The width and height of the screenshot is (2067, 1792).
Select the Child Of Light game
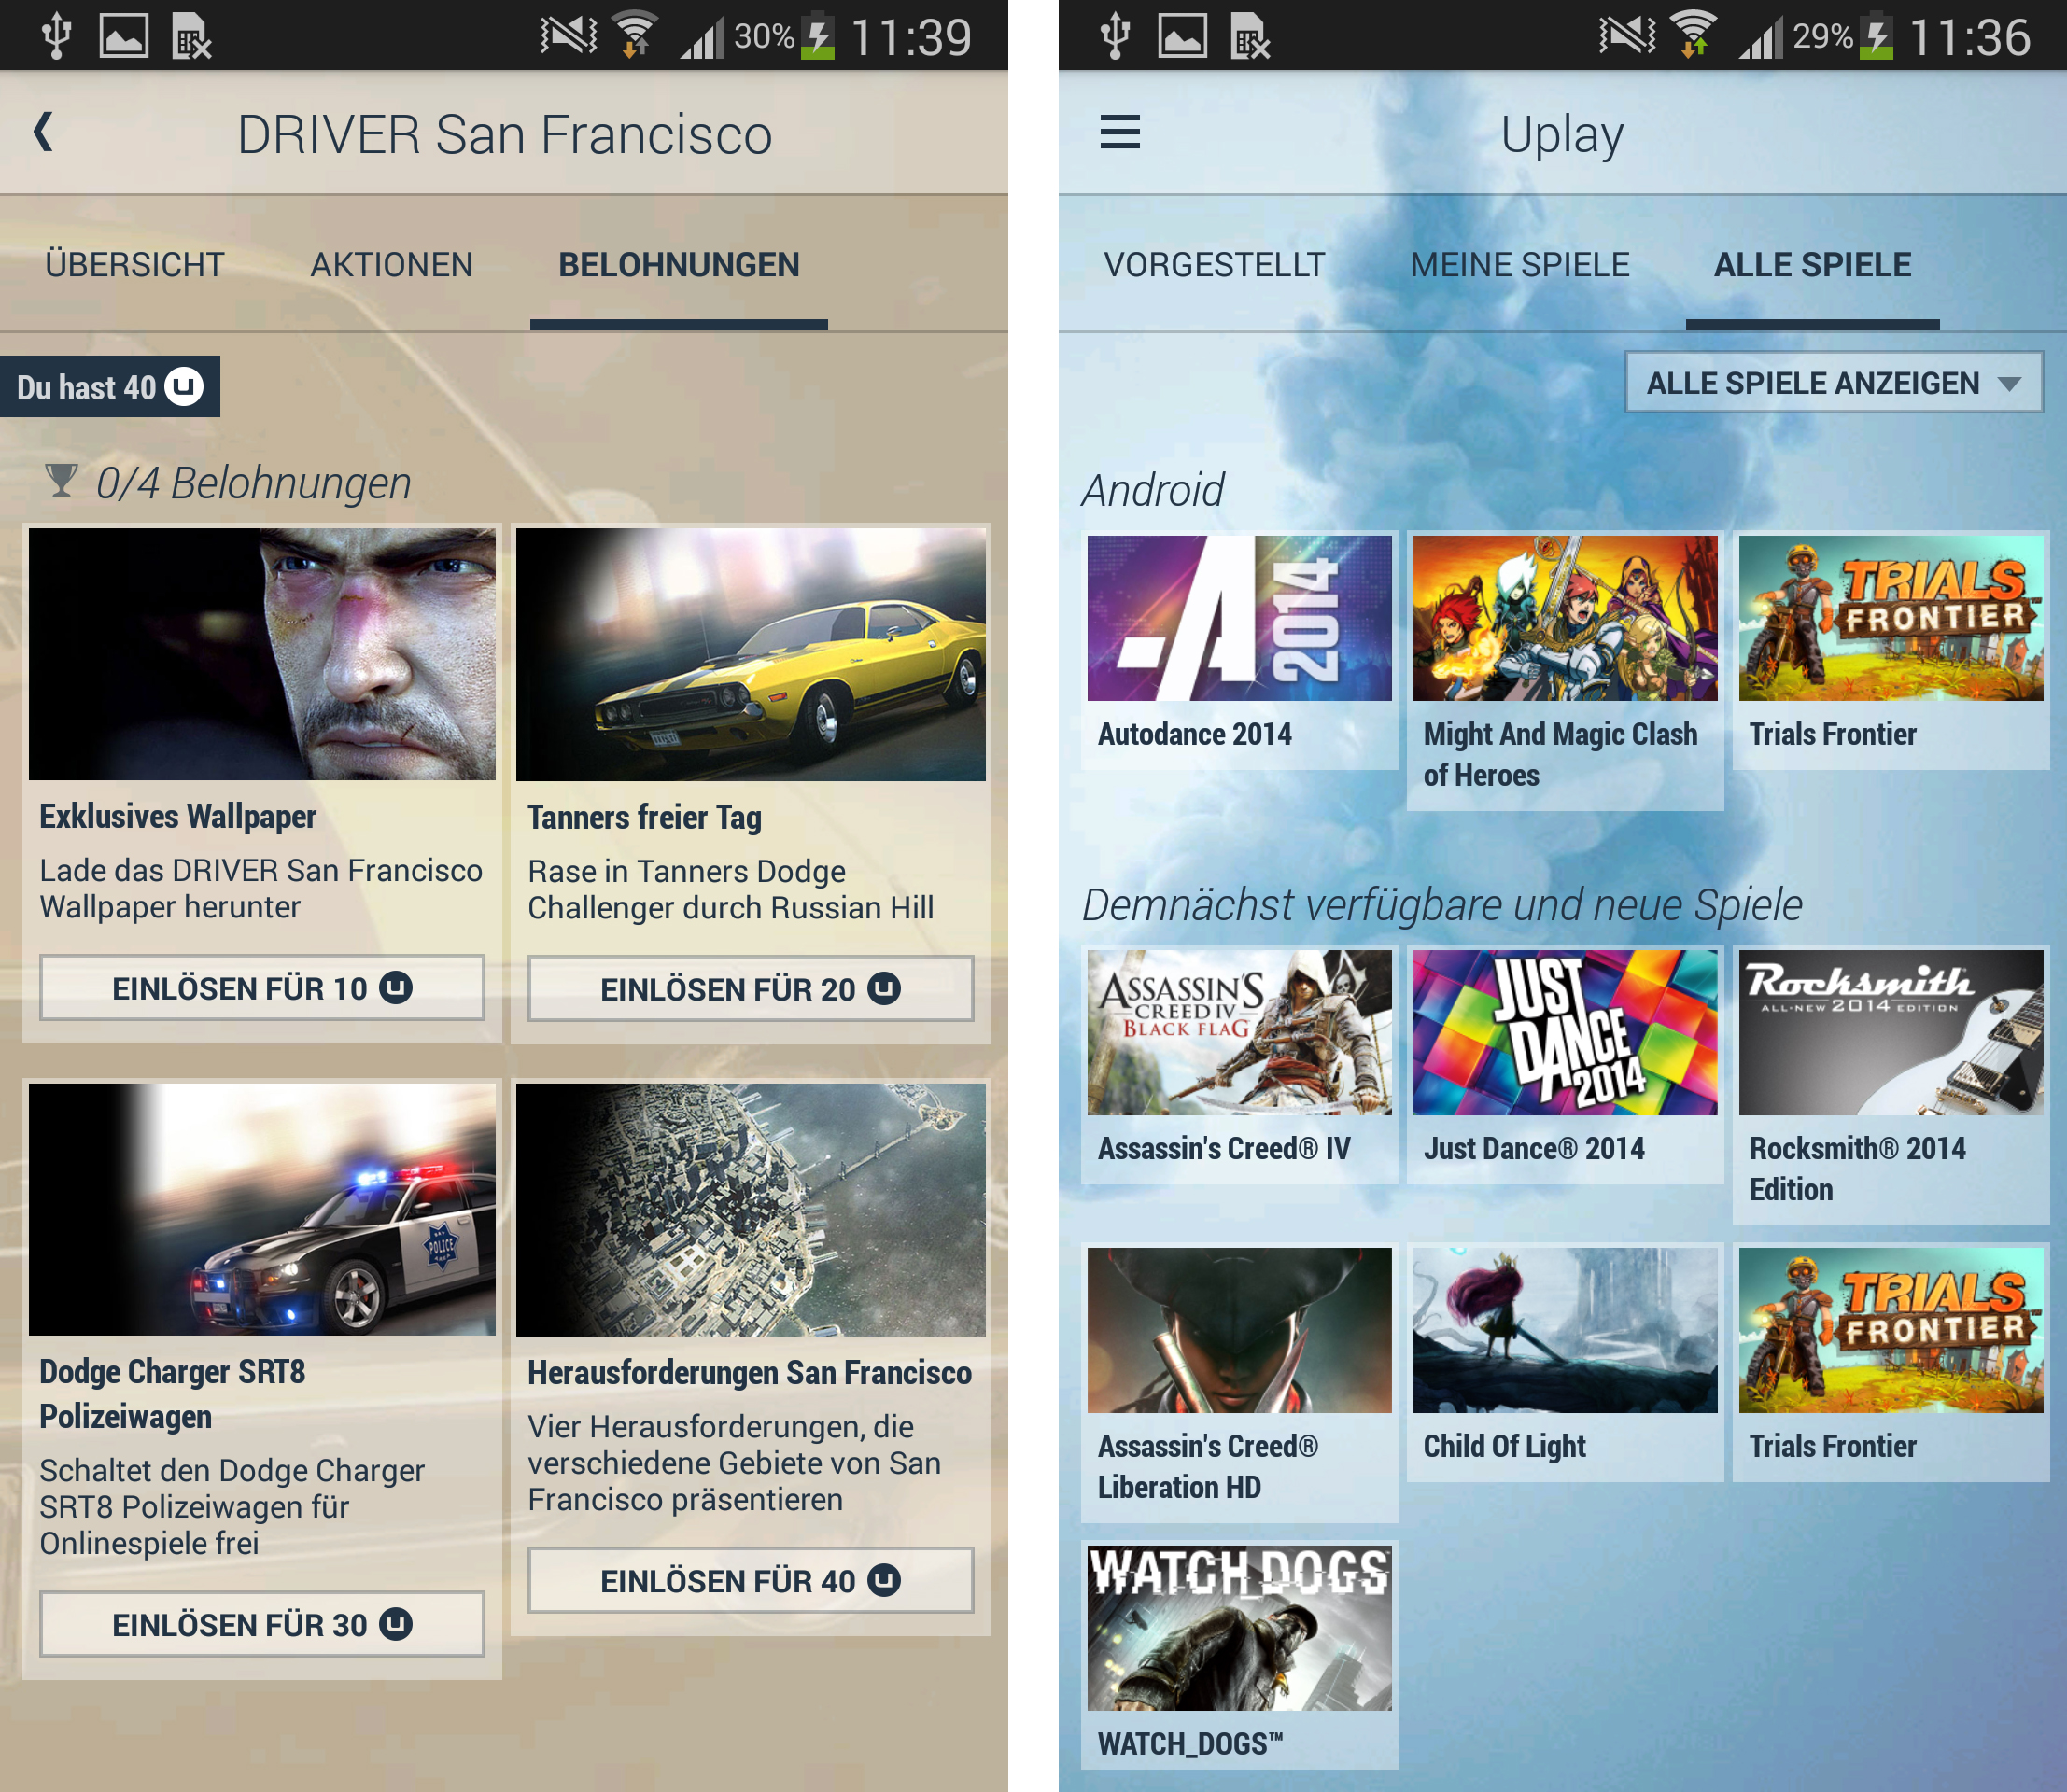[x=1565, y=1330]
